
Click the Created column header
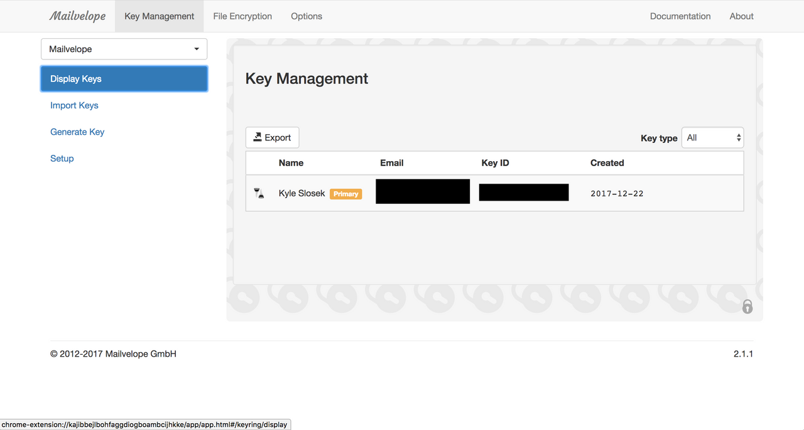pyautogui.click(x=607, y=163)
